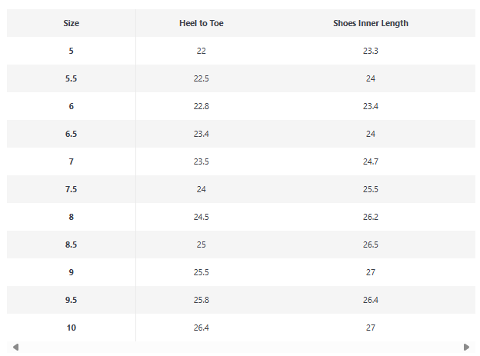Select inner length value 26.2
Viewport: 480px width, 356px height.
(371, 217)
